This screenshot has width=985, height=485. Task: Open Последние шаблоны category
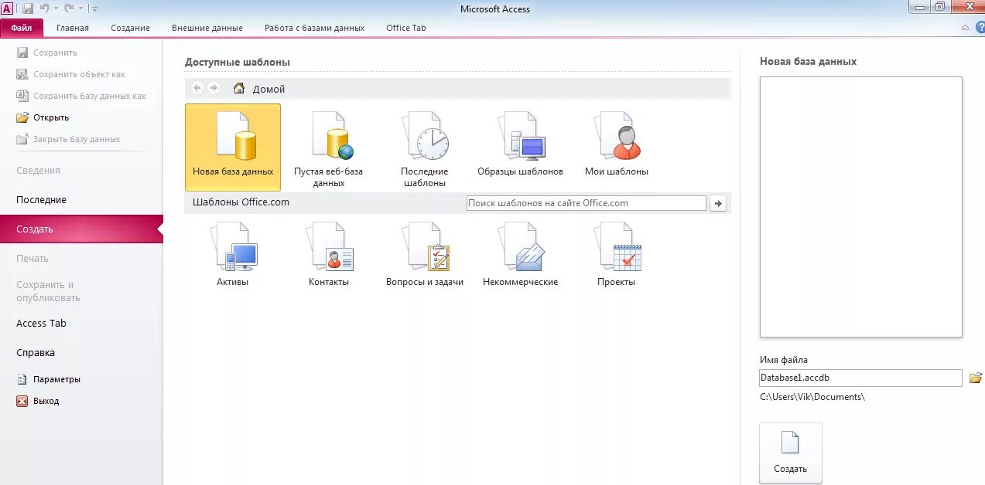pos(424,149)
